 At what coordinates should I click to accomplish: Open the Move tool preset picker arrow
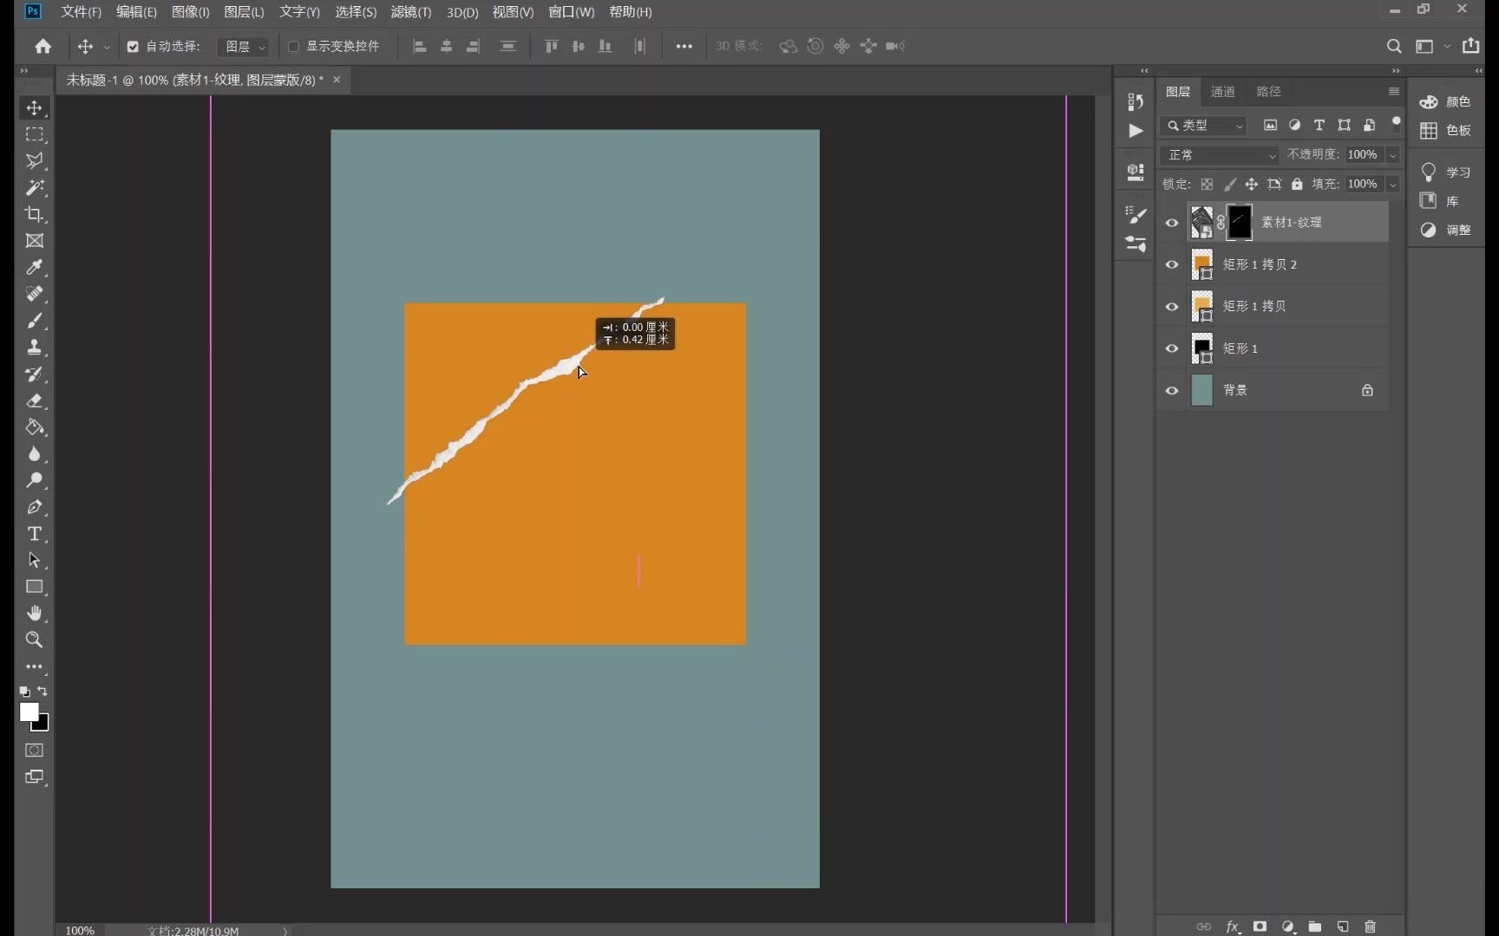[107, 48]
